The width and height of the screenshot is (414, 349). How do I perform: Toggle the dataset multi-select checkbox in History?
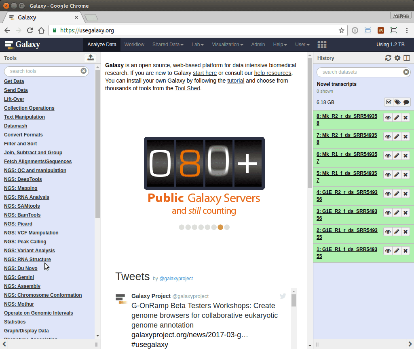coord(389,102)
